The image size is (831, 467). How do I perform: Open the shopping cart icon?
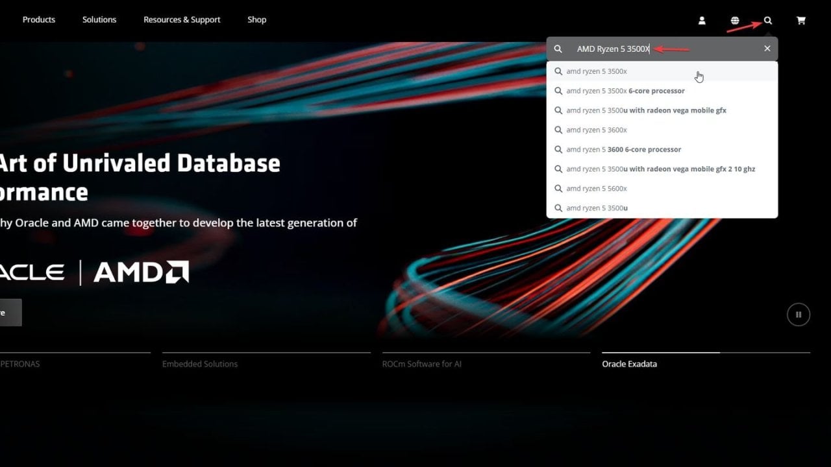tap(801, 20)
